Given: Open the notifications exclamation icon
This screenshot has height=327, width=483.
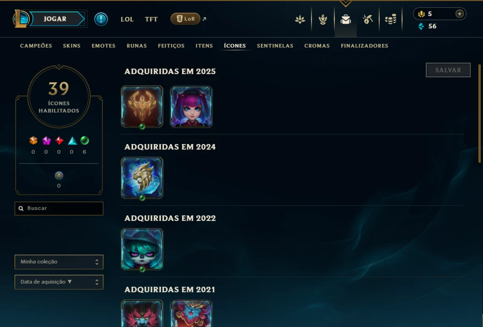Looking at the screenshot, I should [x=101, y=19].
